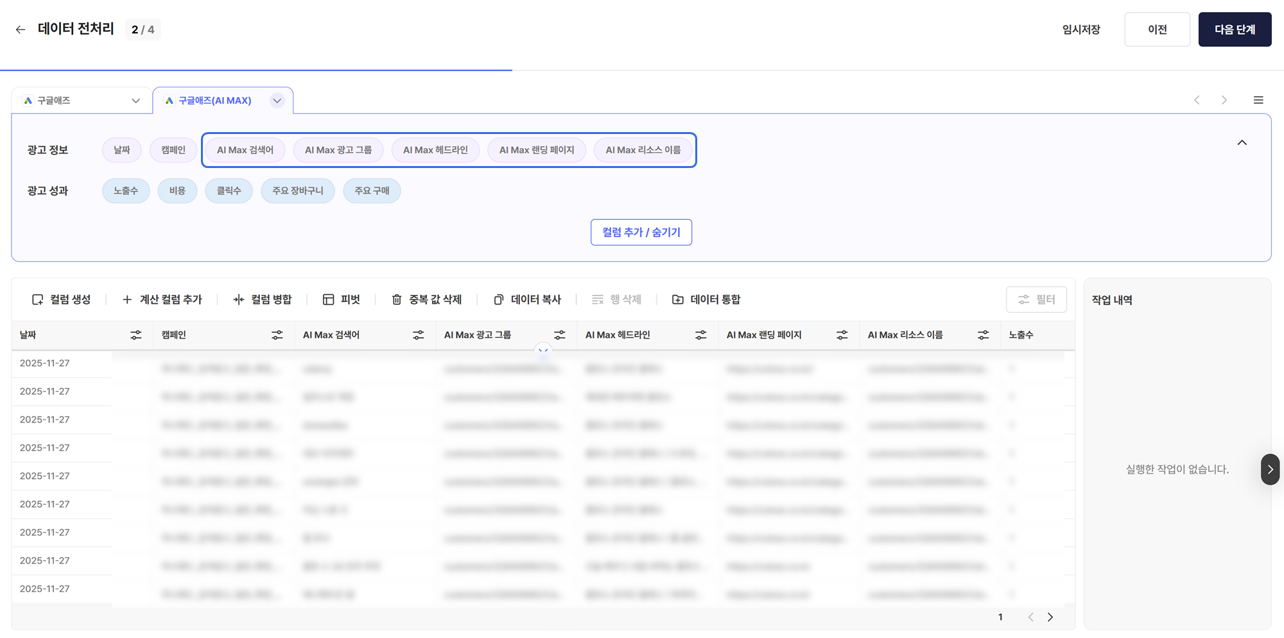This screenshot has width=1284, height=638.
Task: Click 컬럼 생성 toolbar tool
Action: 62,299
